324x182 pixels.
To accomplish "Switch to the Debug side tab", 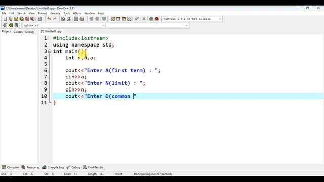I will [29, 32].
